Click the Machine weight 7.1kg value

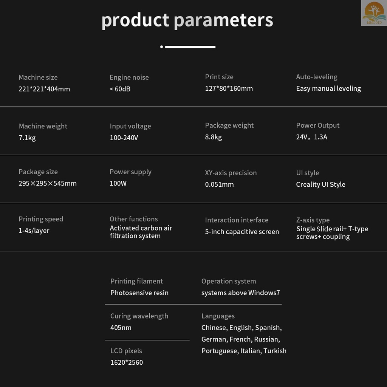(27, 138)
